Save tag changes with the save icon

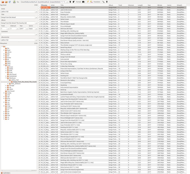click(14, 2)
